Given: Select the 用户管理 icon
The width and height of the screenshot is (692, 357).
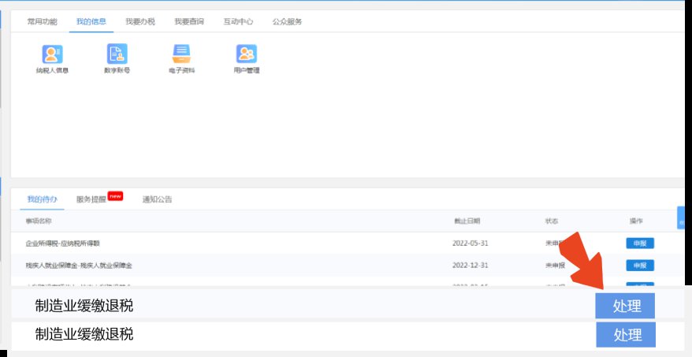Looking at the screenshot, I should click(247, 54).
